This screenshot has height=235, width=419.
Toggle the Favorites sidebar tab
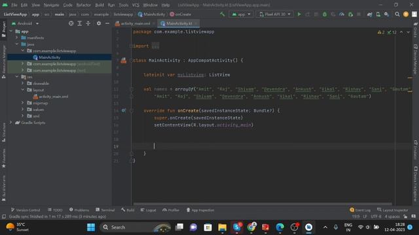(x=3, y=158)
